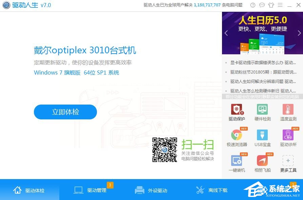Open the 离线下载 tab
Viewport: 303px width, 200px height.
pyautogui.click(x=212, y=190)
